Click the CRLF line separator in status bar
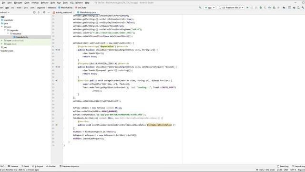This screenshot has height=172, width=305. 286,170
